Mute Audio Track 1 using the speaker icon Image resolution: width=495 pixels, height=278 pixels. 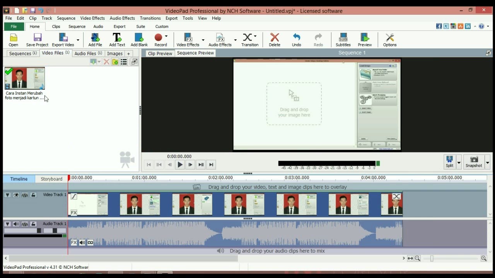point(16,224)
